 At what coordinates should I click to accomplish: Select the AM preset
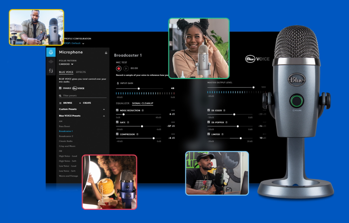(x=61, y=121)
